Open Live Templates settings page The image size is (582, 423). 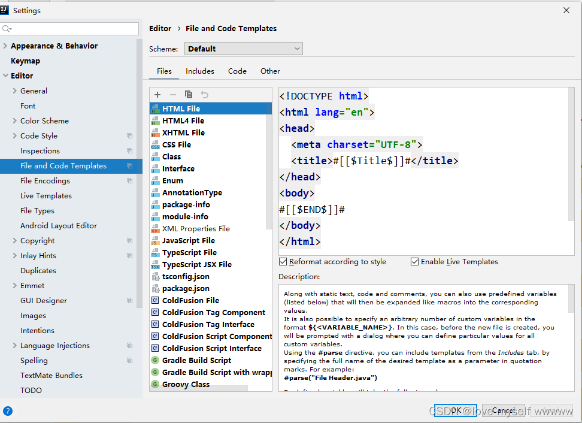click(46, 196)
